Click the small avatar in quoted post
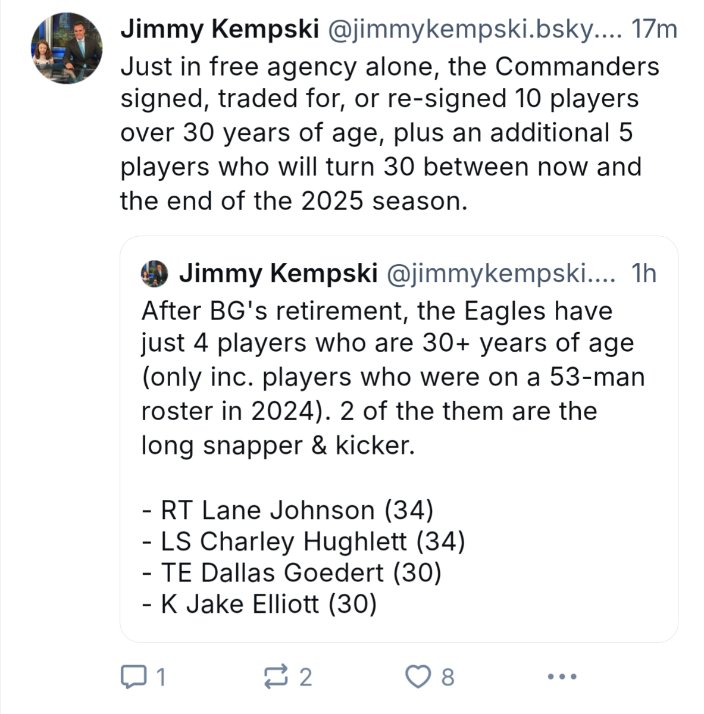Viewport: 704px width, 714px height. pyautogui.click(x=154, y=274)
